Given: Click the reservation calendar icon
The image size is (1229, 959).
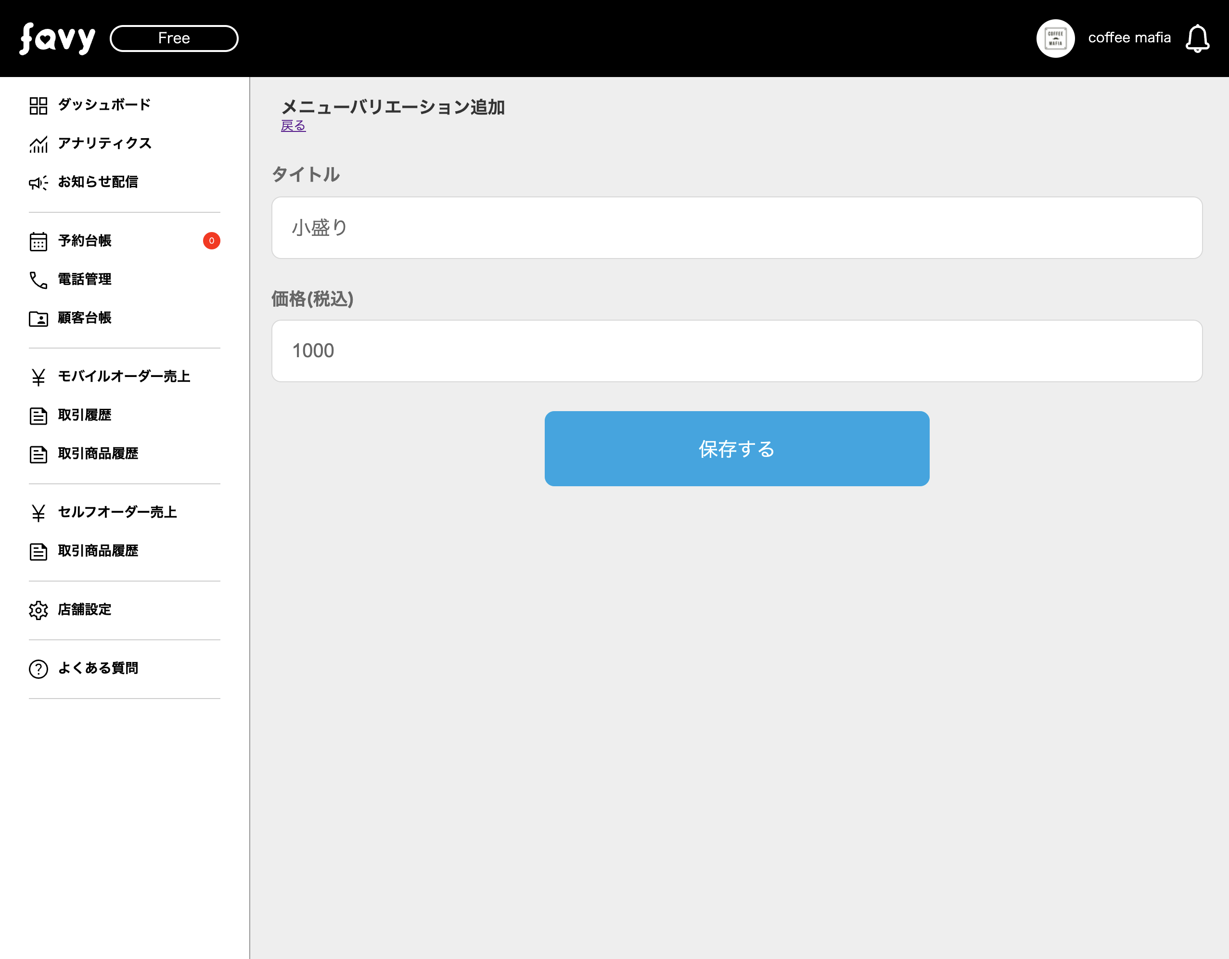Looking at the screenshot, I should [38, 242].
